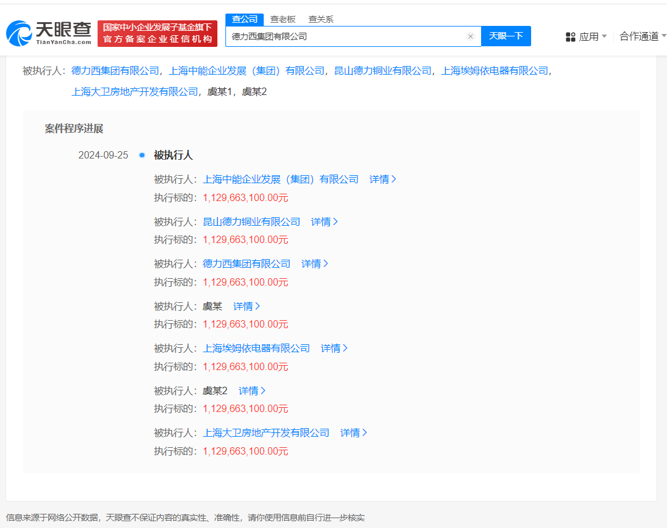Click the 应用 apps grid icon
The height and width of the screenshot is (528, 667).
(x=569, y=36)
